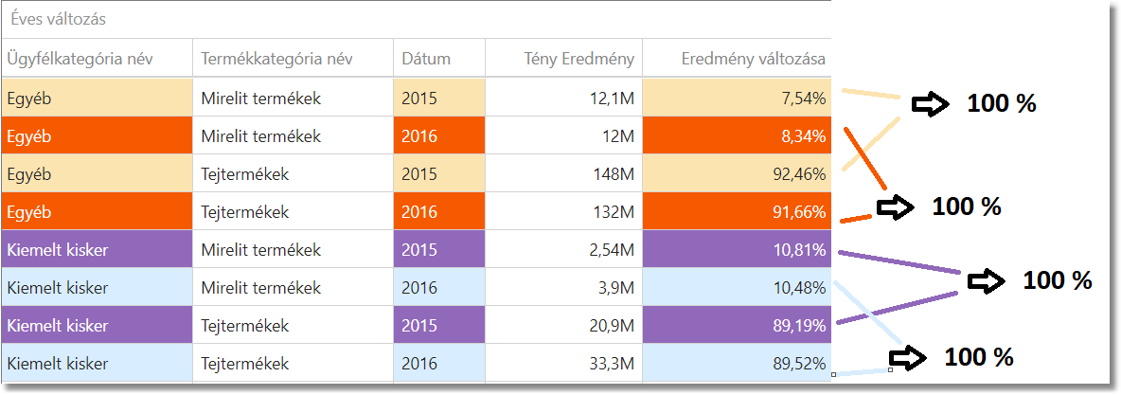Click the beige 7,54% cell
The height and width of the screenshot is (395, 1121).
point(804,99)
